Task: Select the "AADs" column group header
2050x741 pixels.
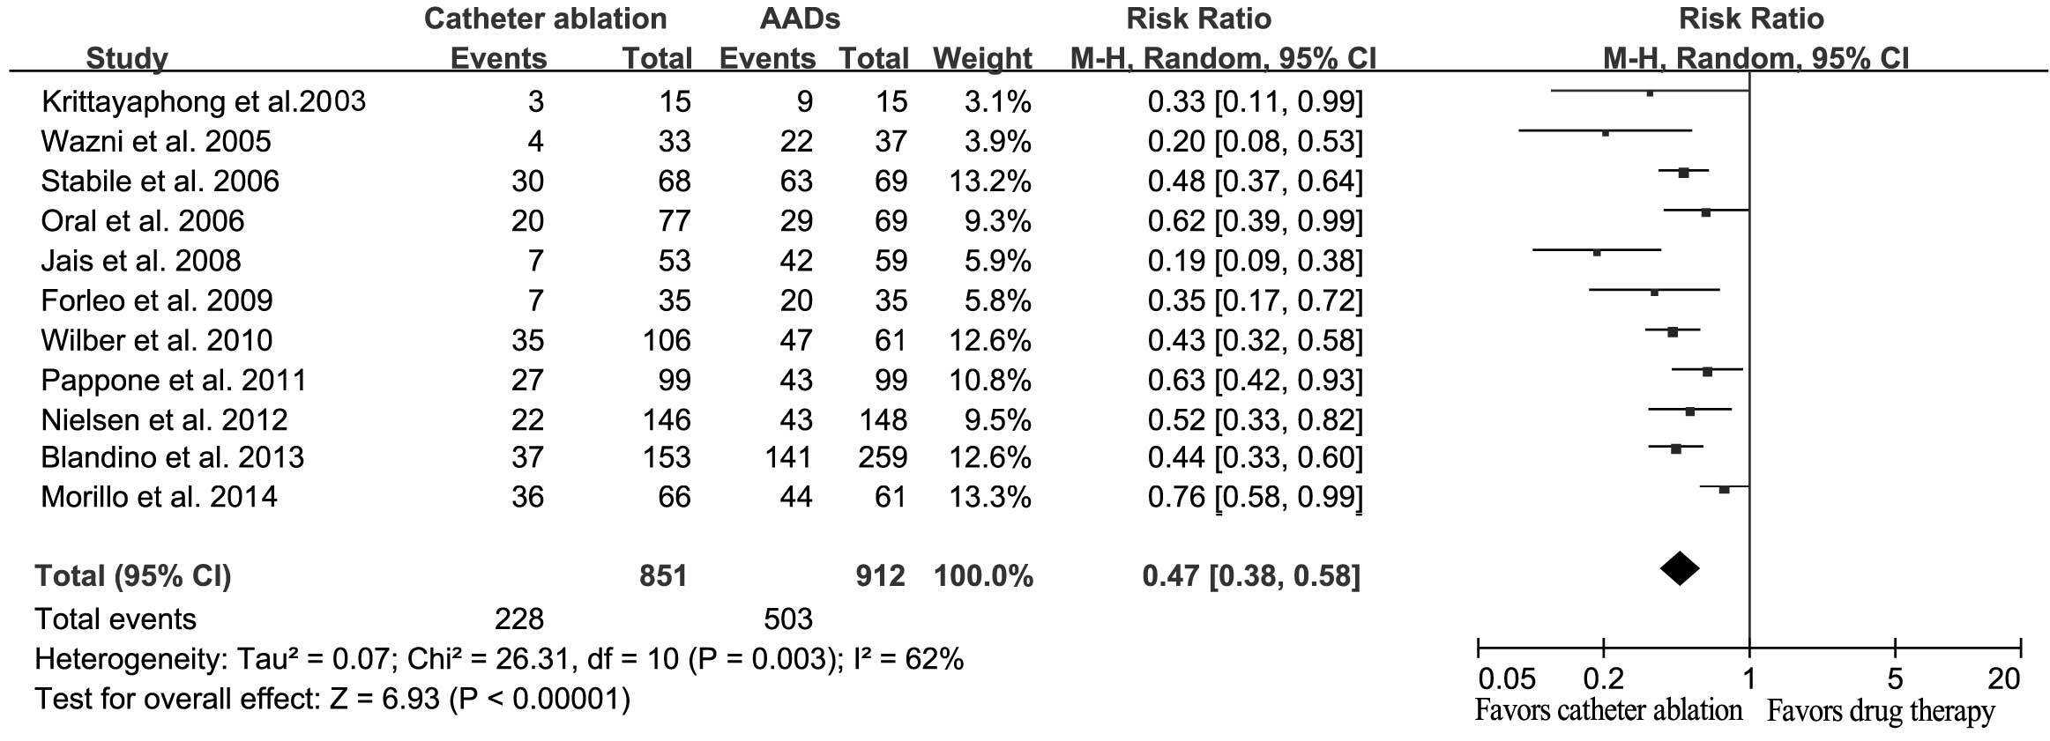Action: (x=801, y=19)
